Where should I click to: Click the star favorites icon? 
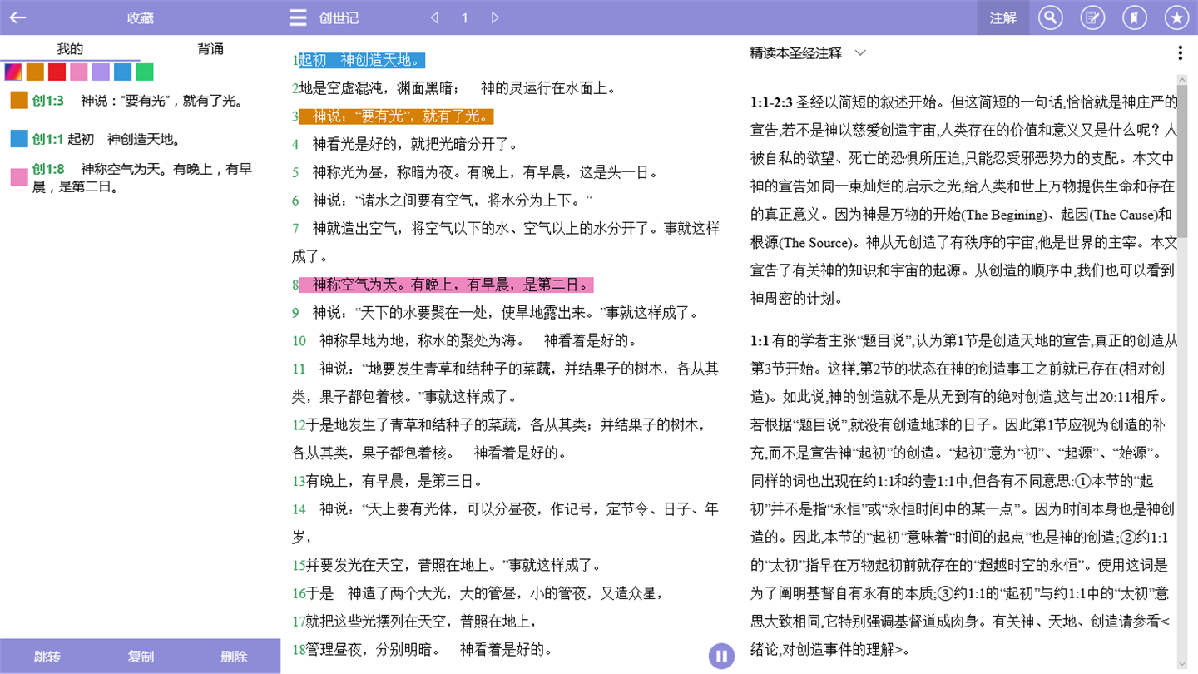[1176, 17]
